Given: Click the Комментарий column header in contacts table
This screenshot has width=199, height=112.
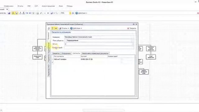Looking at the screenshot, I should pyautogui.click(x=121, y=56).
